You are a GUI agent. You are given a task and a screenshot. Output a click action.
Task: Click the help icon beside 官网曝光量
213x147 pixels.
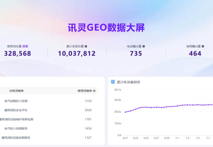[x=203, y=46]
